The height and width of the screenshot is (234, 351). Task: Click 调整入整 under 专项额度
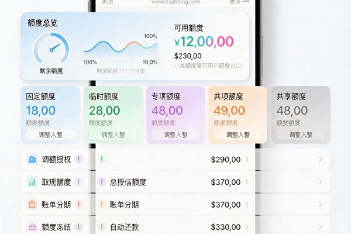(175, 135)
